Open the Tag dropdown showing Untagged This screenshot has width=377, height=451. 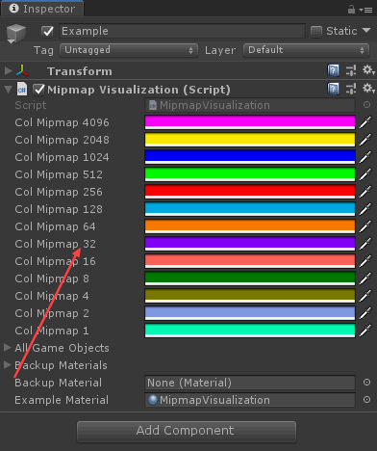[129, 50]
